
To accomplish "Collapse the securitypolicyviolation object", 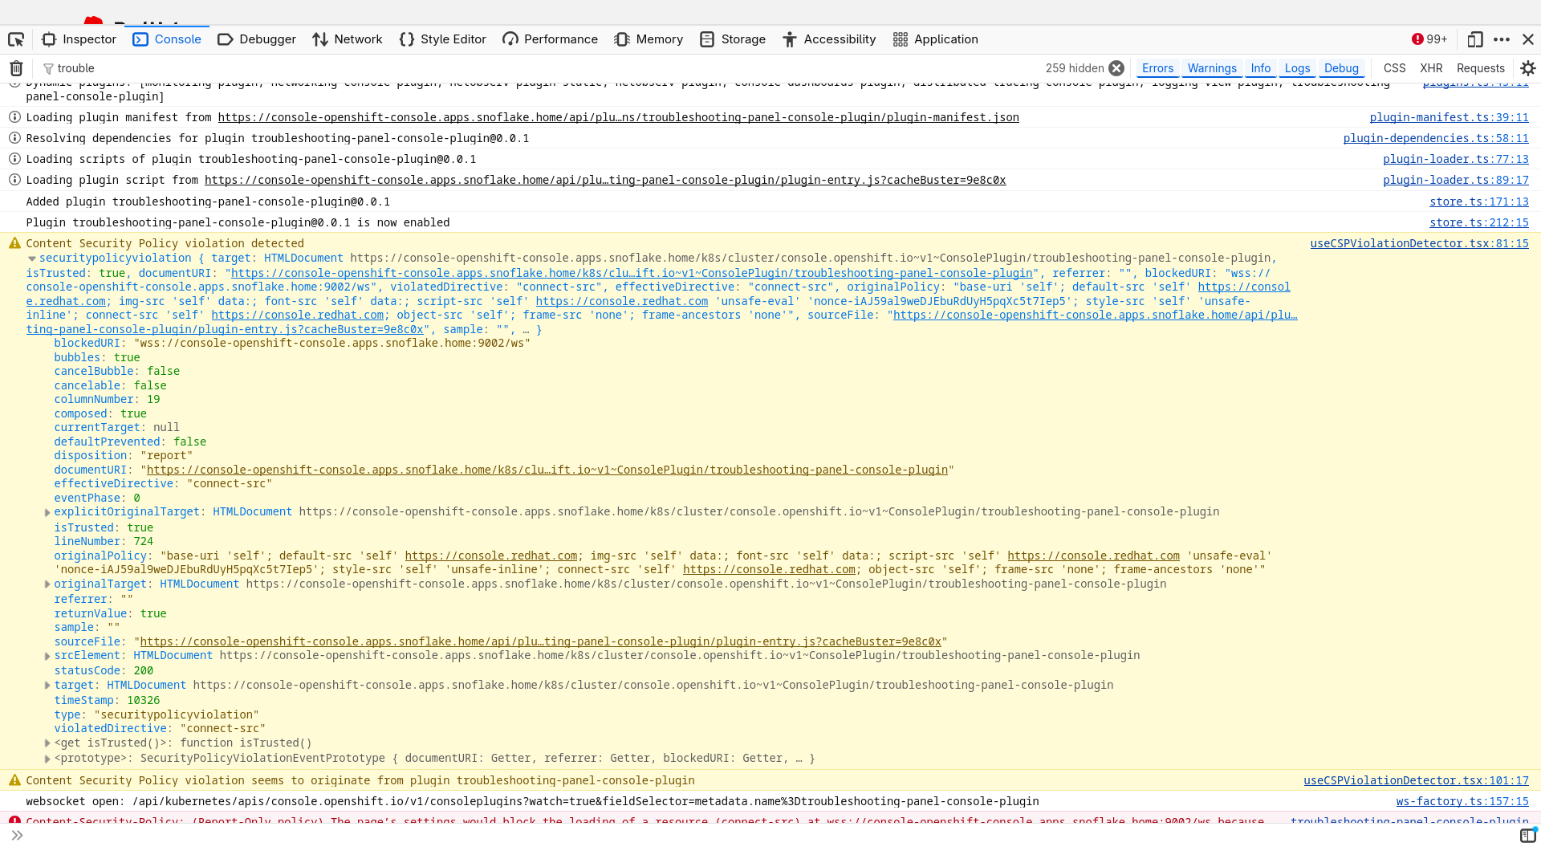I will pos(32,258).
